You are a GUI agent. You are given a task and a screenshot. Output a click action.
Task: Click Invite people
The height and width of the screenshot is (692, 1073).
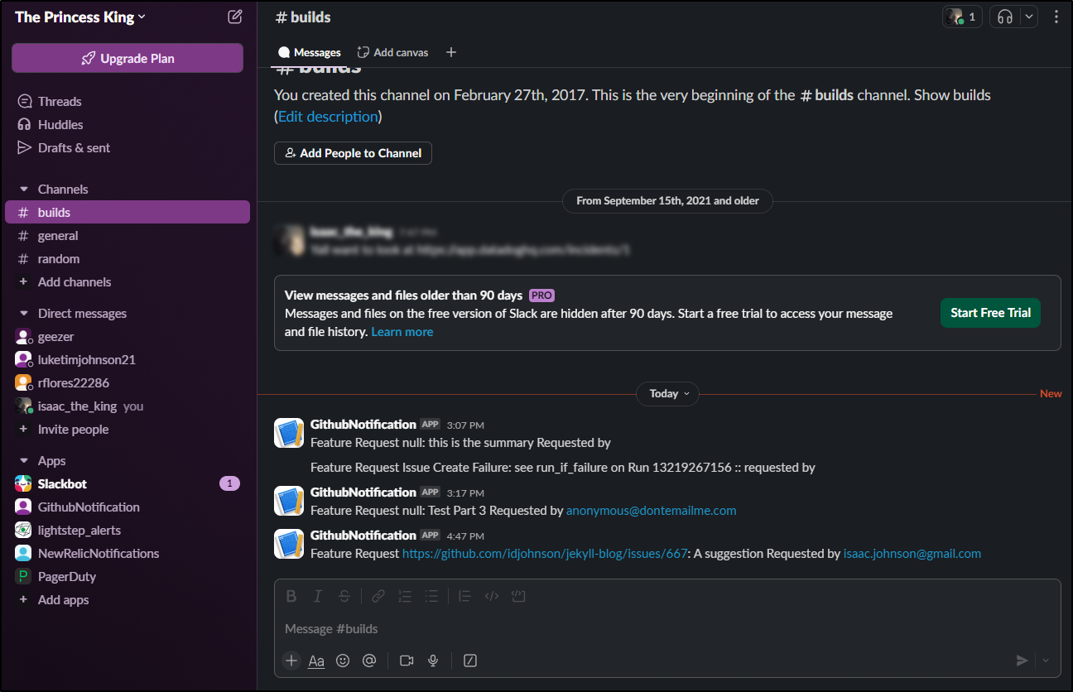coord(73,429)
